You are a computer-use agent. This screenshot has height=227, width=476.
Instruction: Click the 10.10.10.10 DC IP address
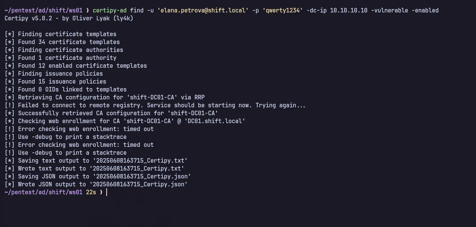[x=349, y=11]
